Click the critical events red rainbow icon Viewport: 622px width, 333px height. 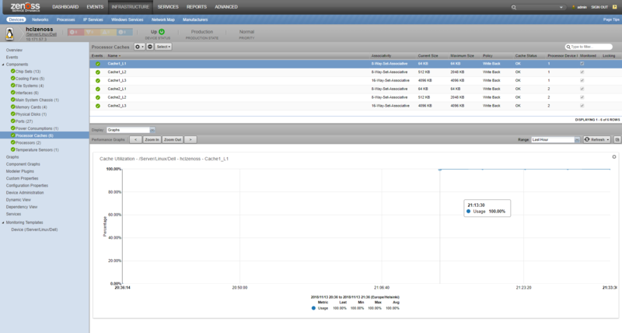tap(74, 32)
